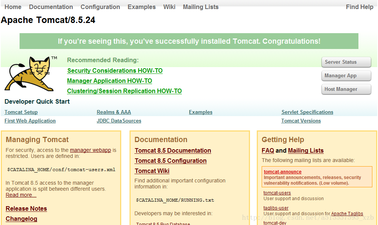Open Mailing Lists in top navigation
Screen dimensions: 378x225
201,7
